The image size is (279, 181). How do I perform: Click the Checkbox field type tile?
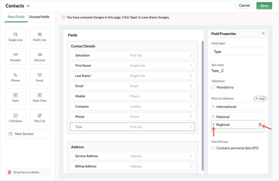pyautogui.click(x=16, y=117)
